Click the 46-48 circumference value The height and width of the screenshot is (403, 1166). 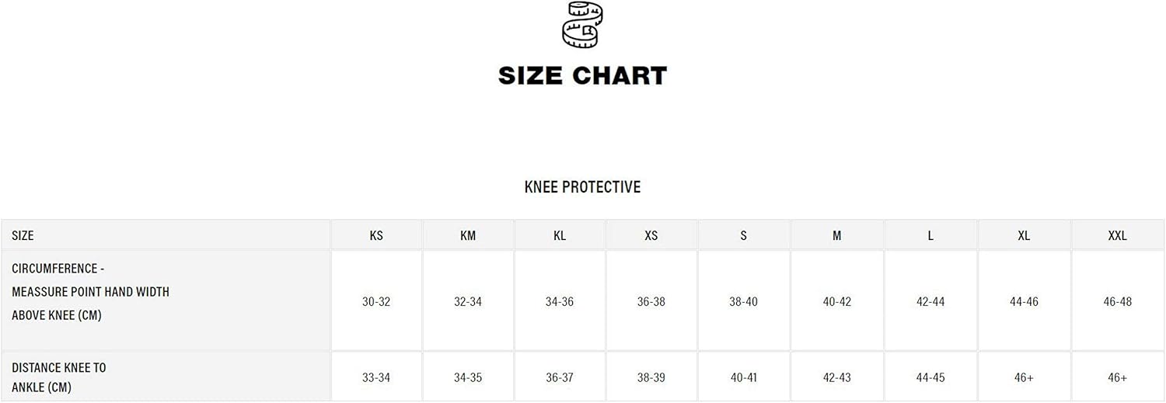[1117, 301]
